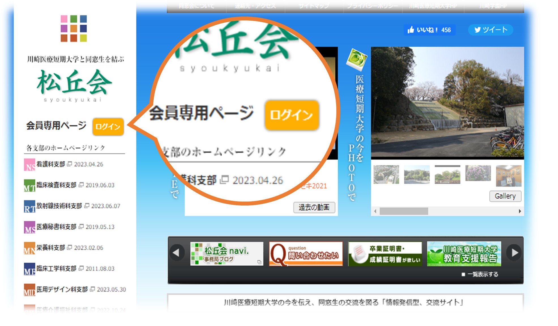Open the 栄養科支部 branch link
Viewport: 558px width, 326px height.
[51, 247]
